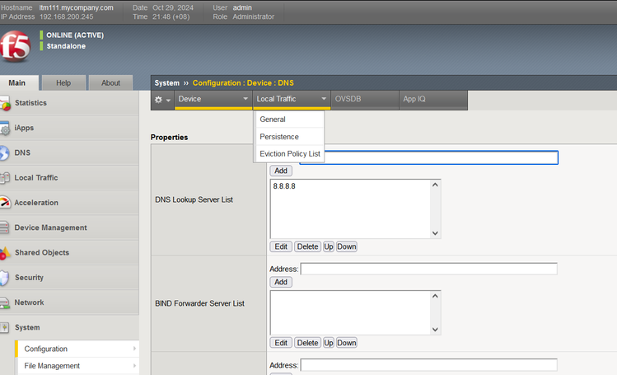617x375 pixels.
Task: Click hostname ltm111.mycompany.com
Action: 76,7
